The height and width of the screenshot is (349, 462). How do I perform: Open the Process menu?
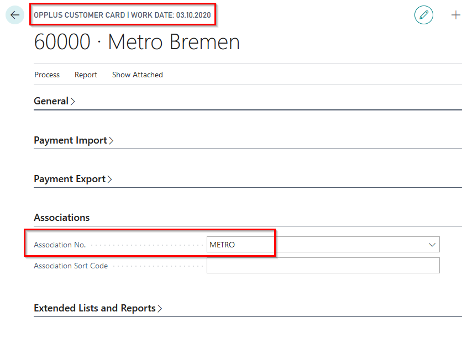pyautogui.click(x=47, y=75)
